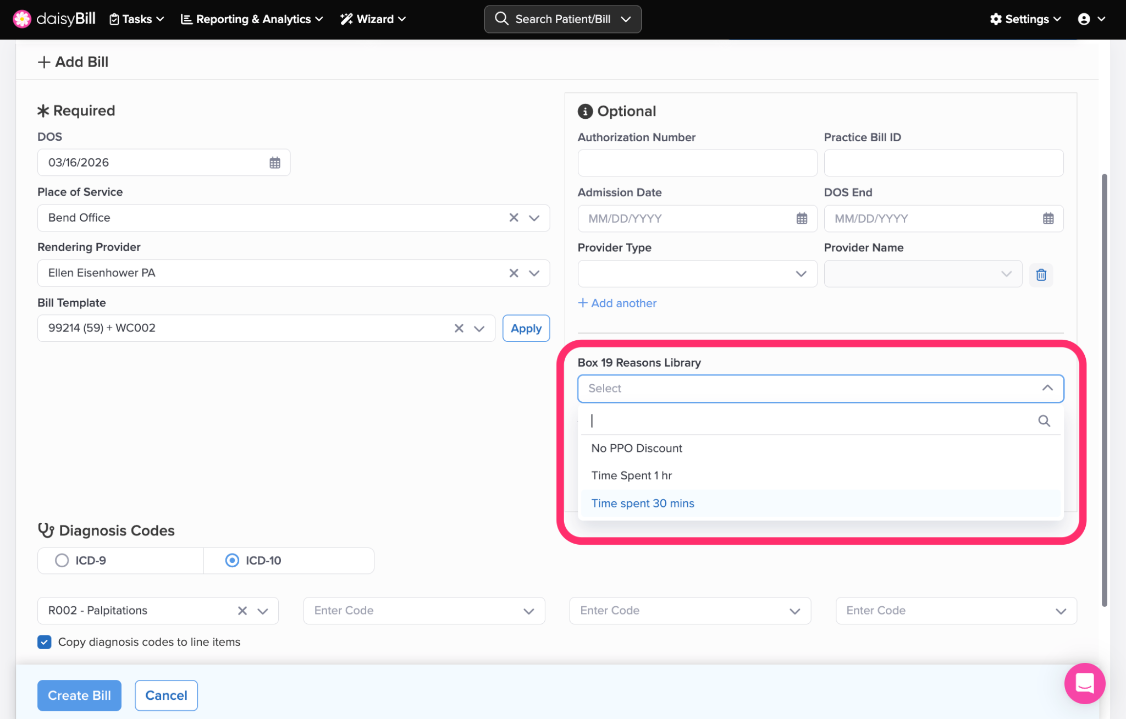Open the Reporting & Analytics menu

[x=252, y=19]
